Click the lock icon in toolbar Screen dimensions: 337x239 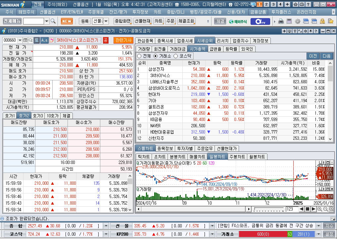[322, 21]
